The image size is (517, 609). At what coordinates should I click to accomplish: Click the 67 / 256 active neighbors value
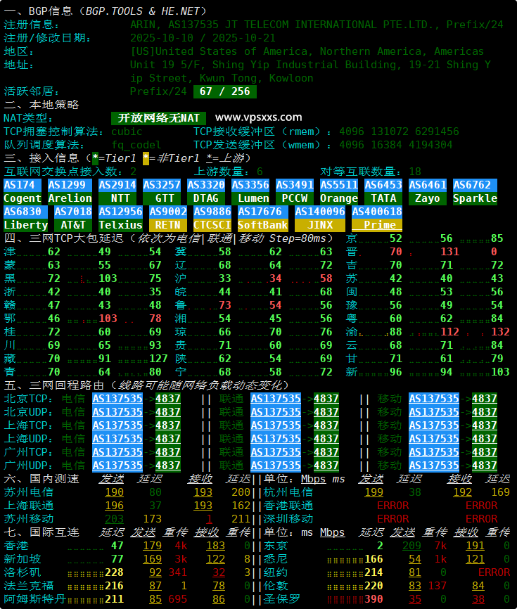(x=225, y=91)
